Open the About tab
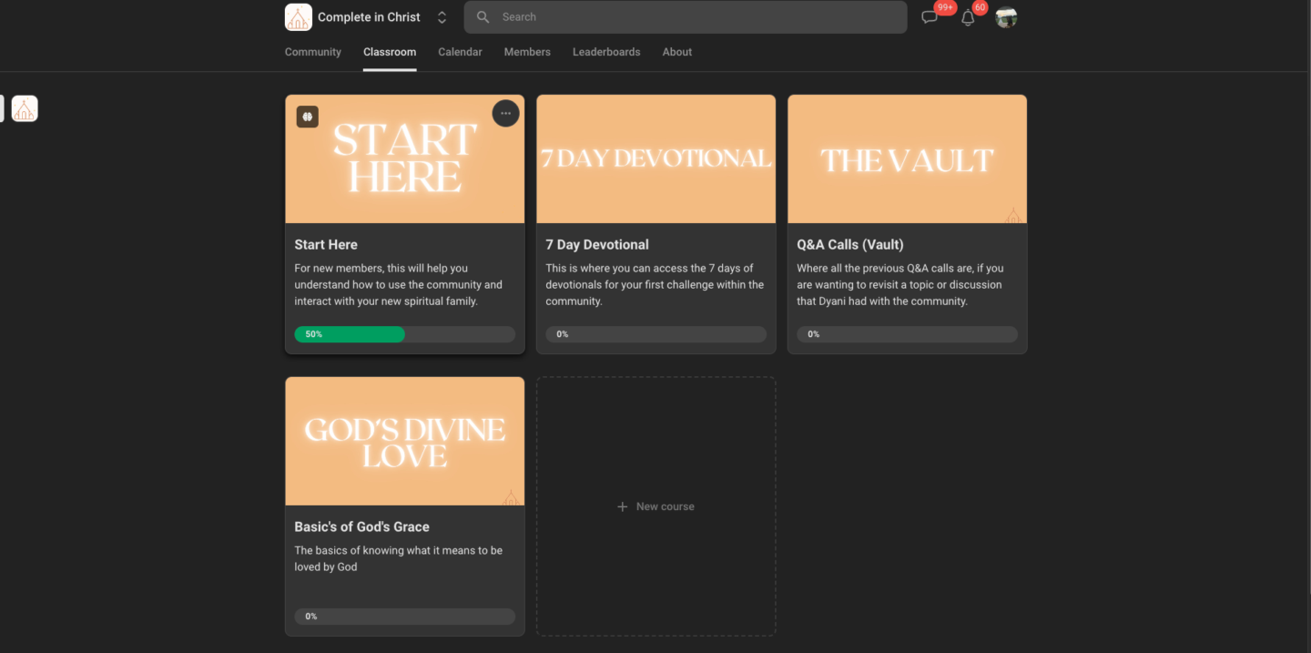 point(677,52)
